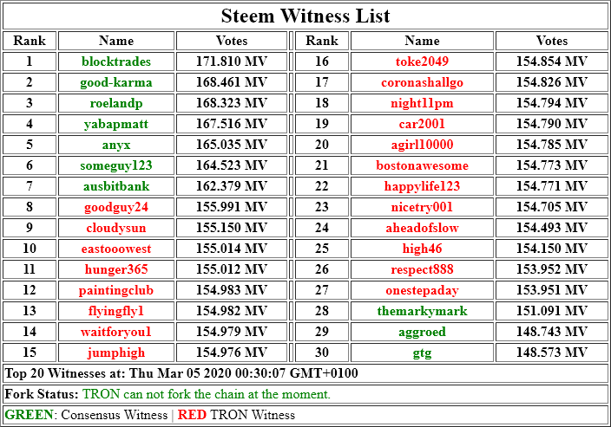This screenshot has height=427, width=611.
Task: Select the 164.523 MV votes value
Action: click(232, 165)
